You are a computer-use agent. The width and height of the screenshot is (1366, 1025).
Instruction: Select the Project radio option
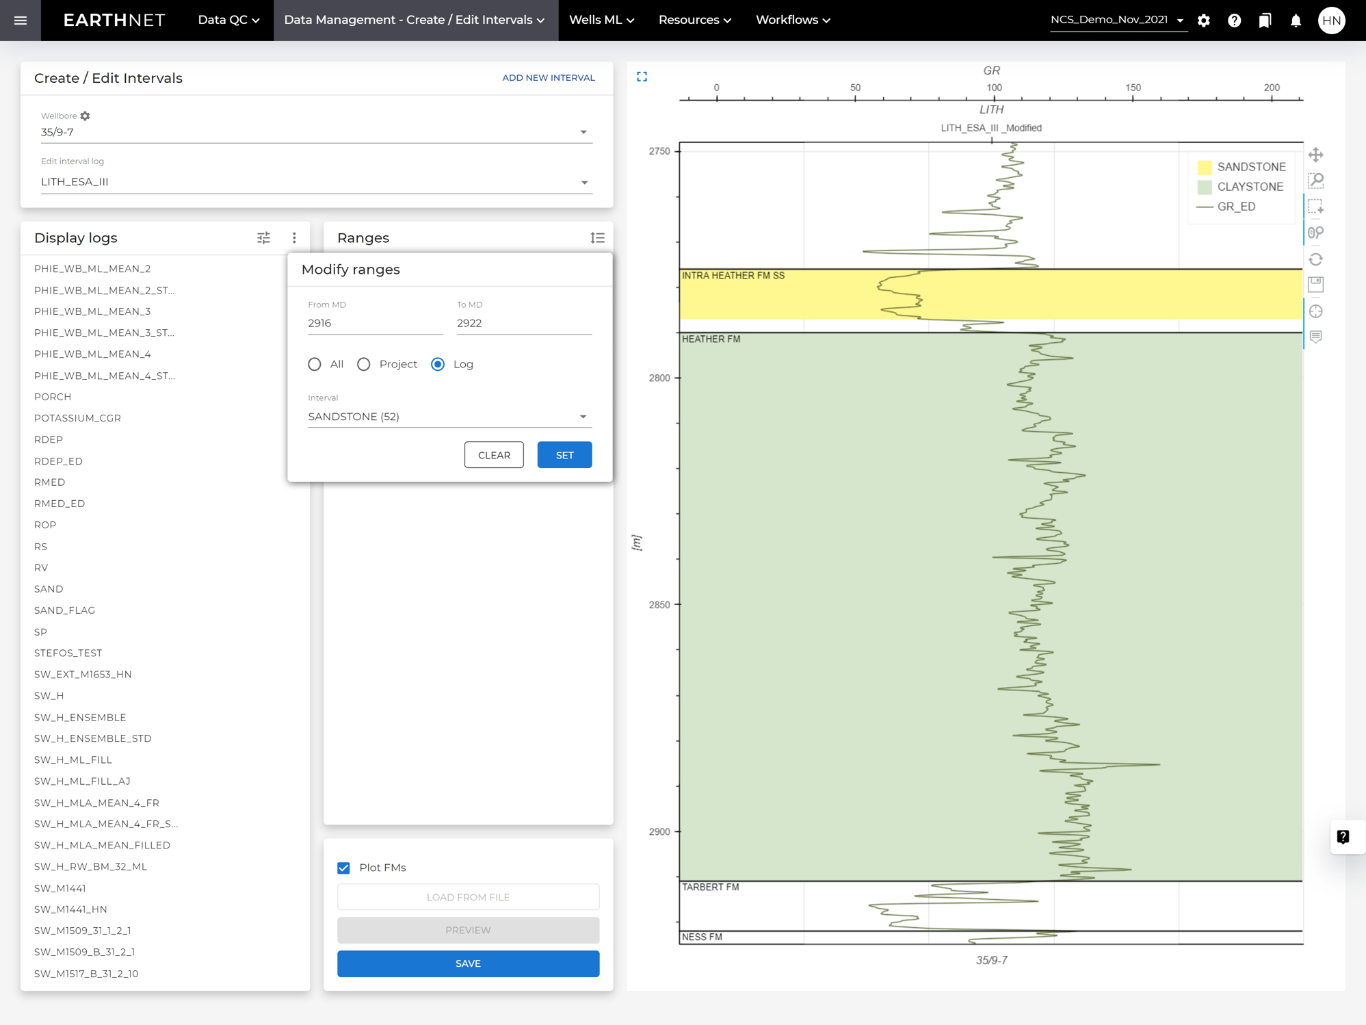tap(364, 364)
